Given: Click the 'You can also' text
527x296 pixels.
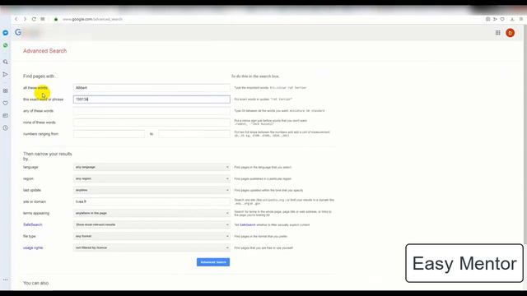Looking at the screenshot, I should pos(36,283).
